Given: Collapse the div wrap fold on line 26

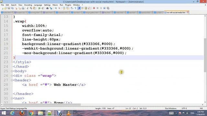Looking at the screenshot, I should [x=12, y=76].
